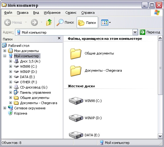
Task: Click the Корзина recycle bin icon
Action: tap(10, 113)
